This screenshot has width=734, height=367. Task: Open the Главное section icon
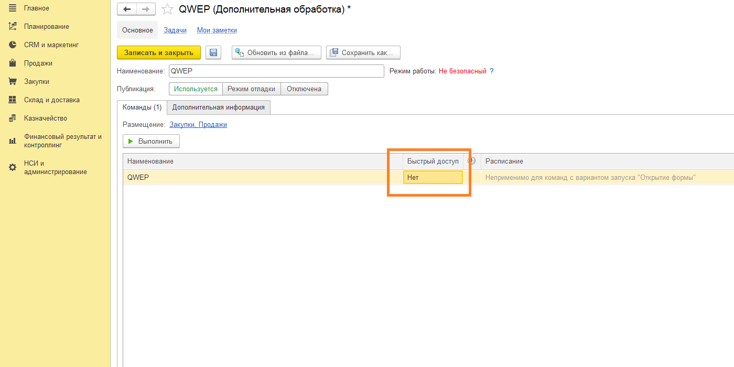point(13,8)
